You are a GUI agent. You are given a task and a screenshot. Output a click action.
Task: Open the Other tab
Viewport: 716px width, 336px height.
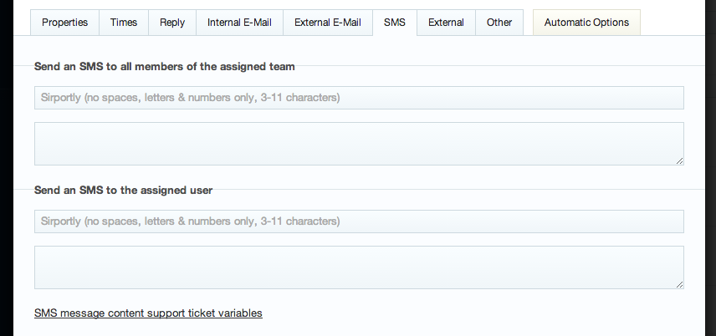click(x=499, y=23)
